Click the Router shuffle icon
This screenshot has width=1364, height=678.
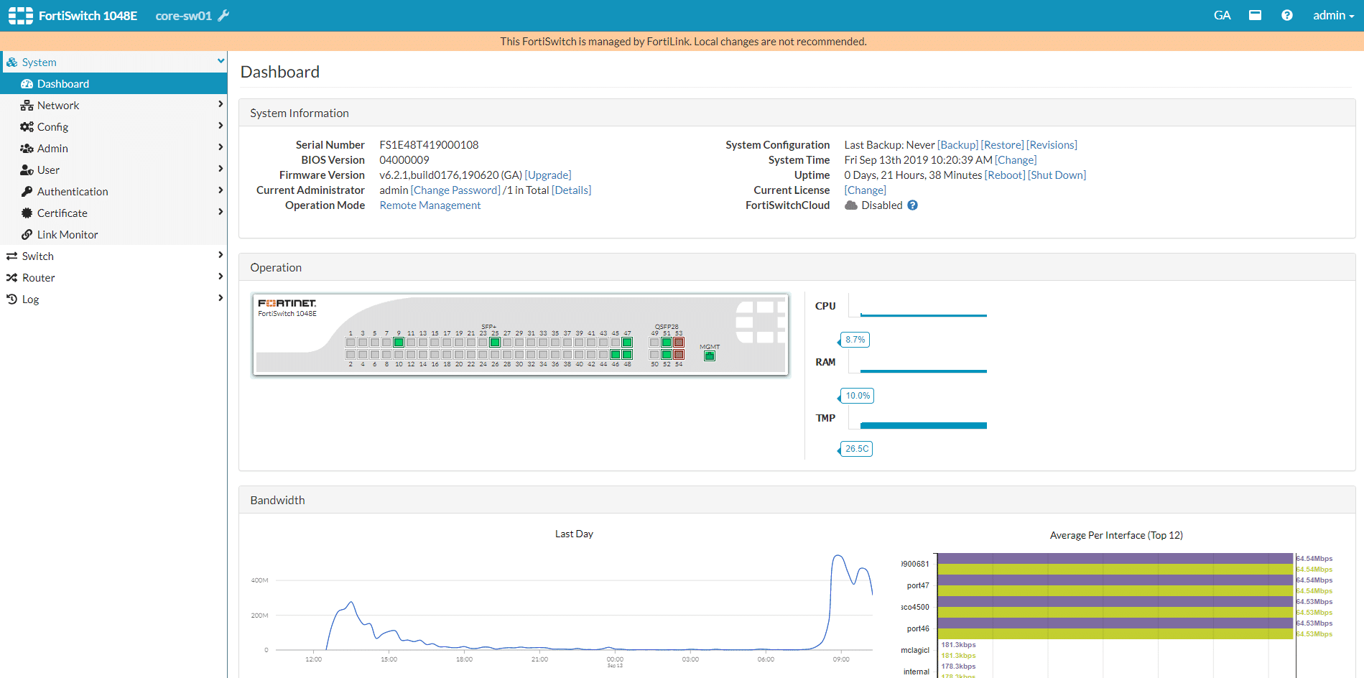point(11,278)
